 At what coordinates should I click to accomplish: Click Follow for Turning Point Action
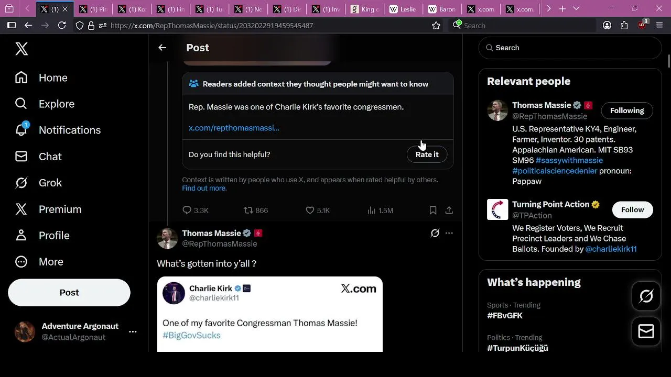pyautogui.click(x=632, y=209)
